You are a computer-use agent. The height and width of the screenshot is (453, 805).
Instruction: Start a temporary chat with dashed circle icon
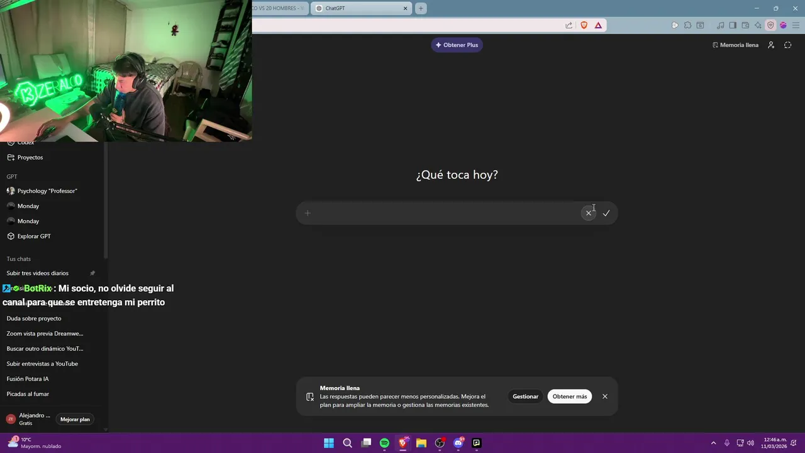click(787, 45)
